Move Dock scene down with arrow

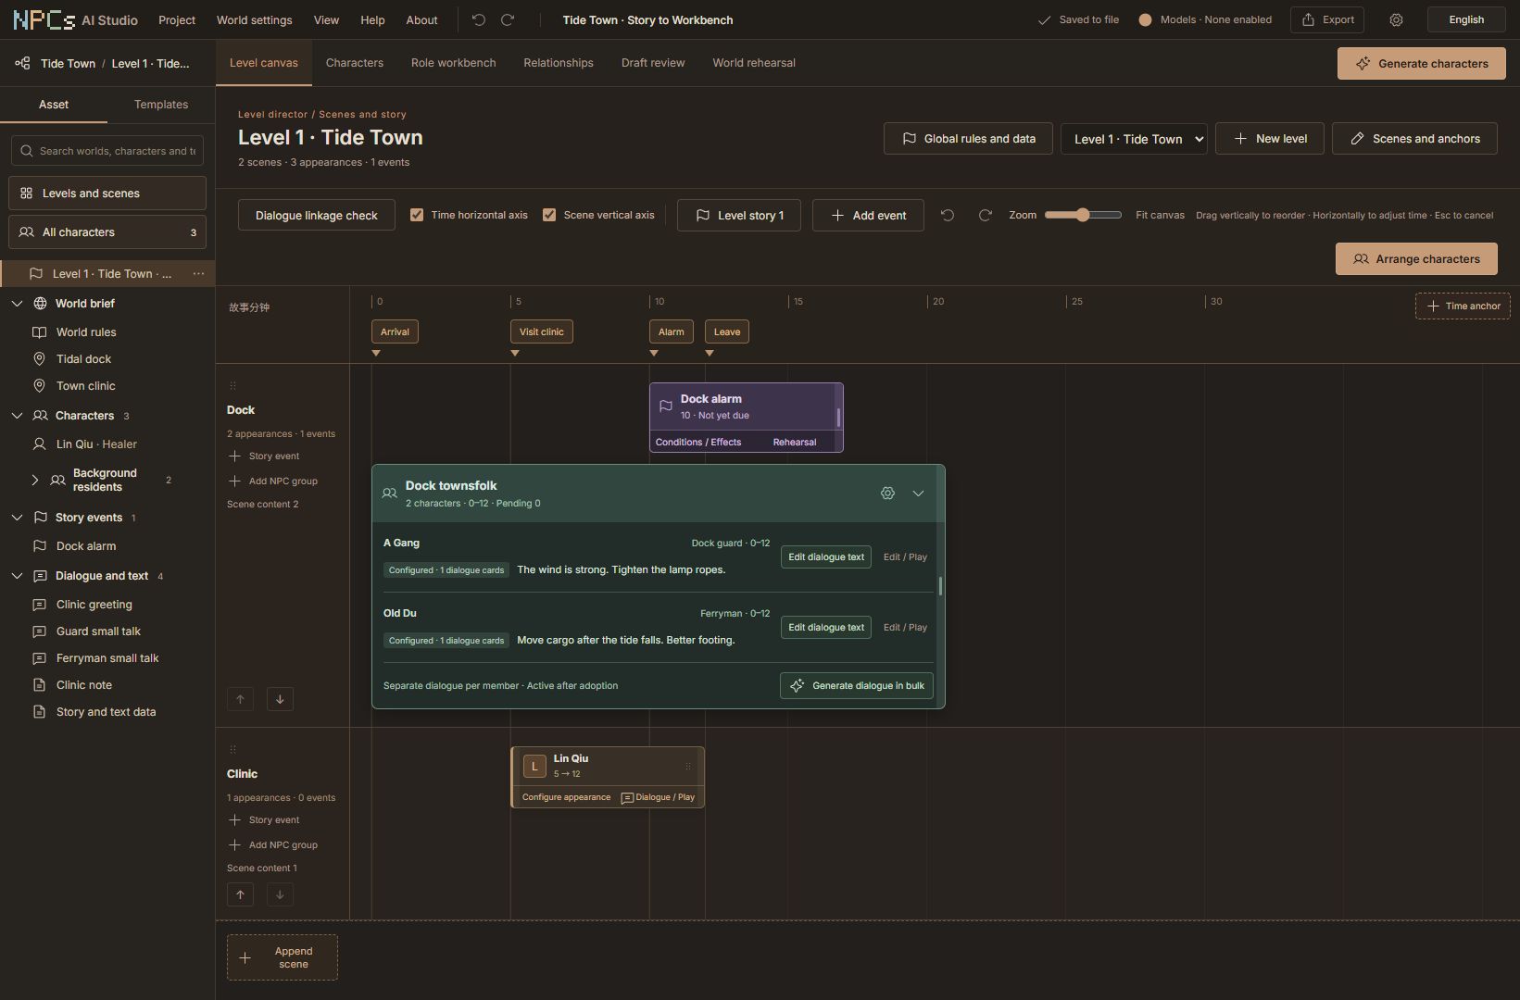(x=280, y=699)
